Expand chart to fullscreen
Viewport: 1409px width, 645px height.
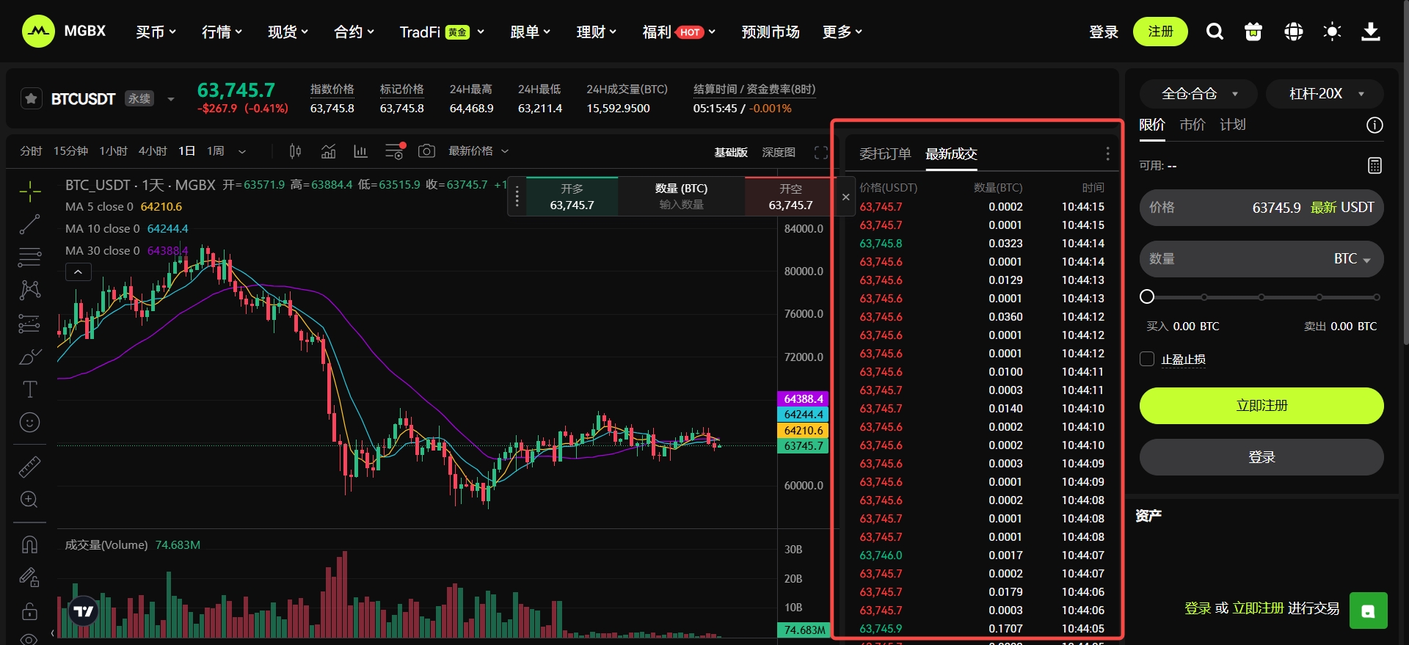[821, 153]
